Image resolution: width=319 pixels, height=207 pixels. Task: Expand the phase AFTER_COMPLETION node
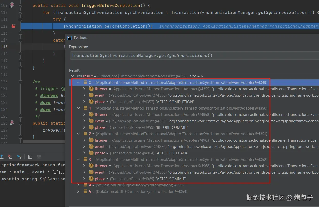84,102
